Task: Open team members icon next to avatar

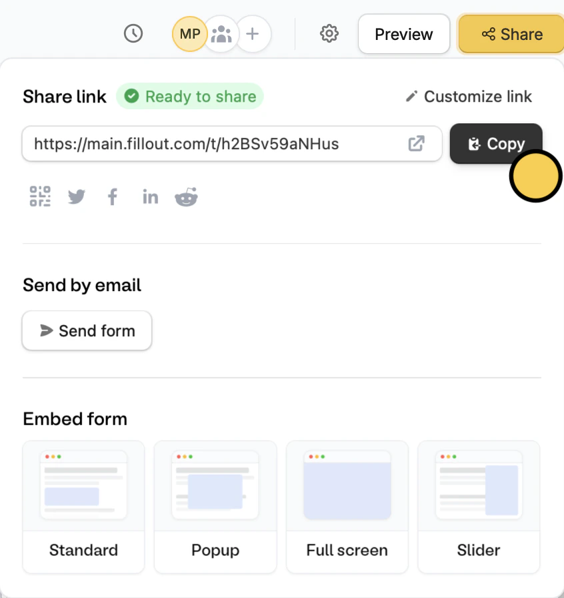Action: click(221, 33)
